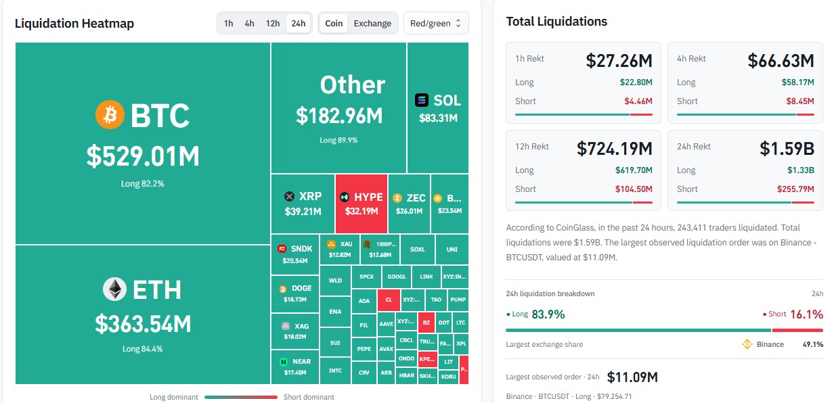Switch heatmap timeframe to 1h
The height and width of the screenshot is (403, 834).
coord(229,23)
